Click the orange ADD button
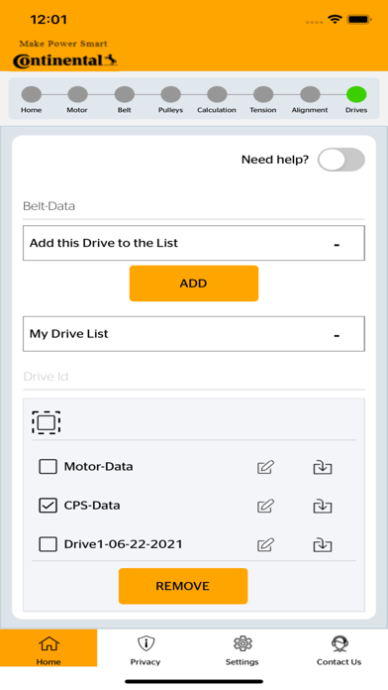388x690 pixels. pos(194,284)
